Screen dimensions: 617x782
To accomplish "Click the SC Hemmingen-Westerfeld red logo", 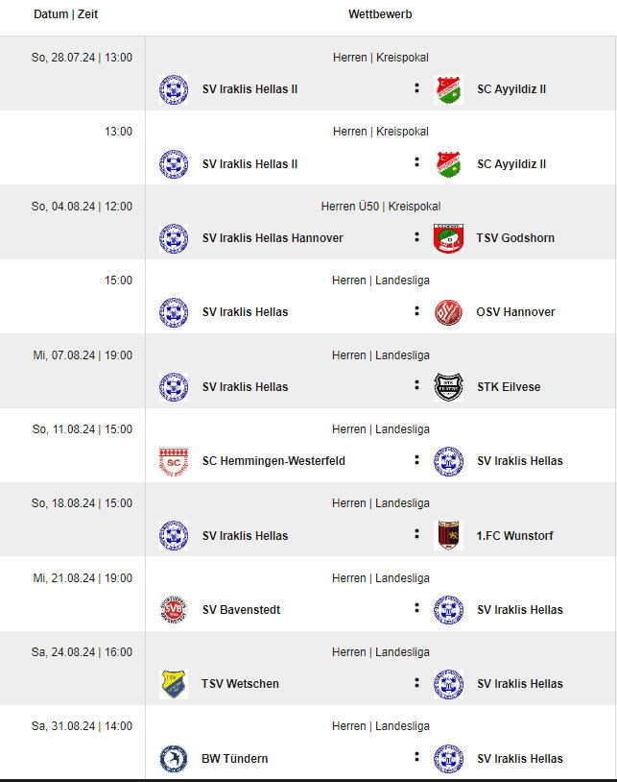I will coord(174,461).
